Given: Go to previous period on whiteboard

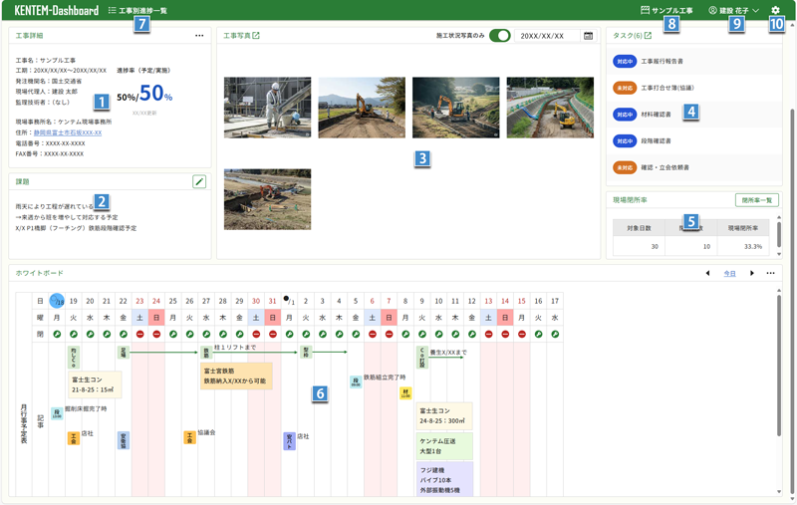Looking at the screenshot, I should click(x=707, y=273).
